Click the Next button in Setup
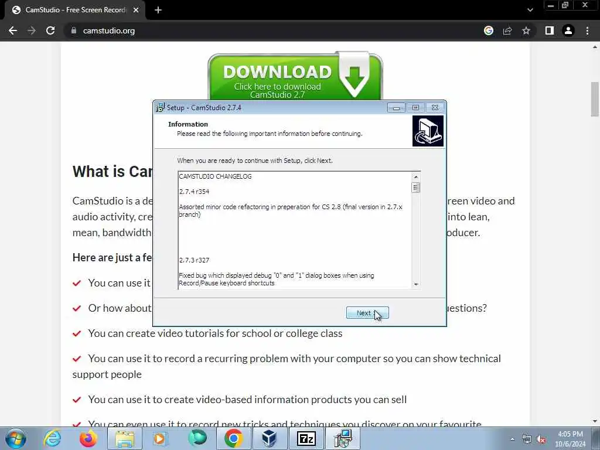The image size is (600, 450). coord(367,313)
